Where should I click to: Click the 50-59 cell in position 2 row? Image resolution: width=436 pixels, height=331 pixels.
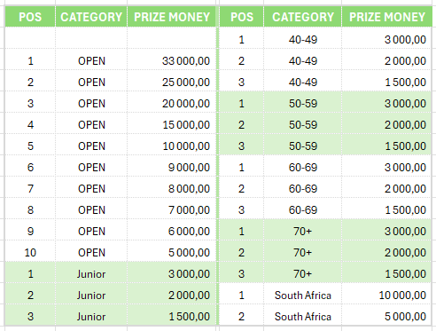point(303,125)
